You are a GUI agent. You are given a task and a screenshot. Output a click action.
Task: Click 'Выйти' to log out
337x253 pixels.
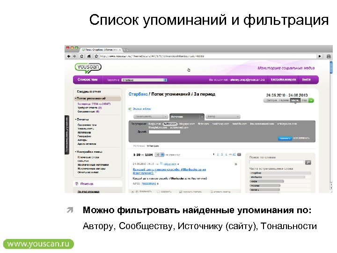point(306,80)
